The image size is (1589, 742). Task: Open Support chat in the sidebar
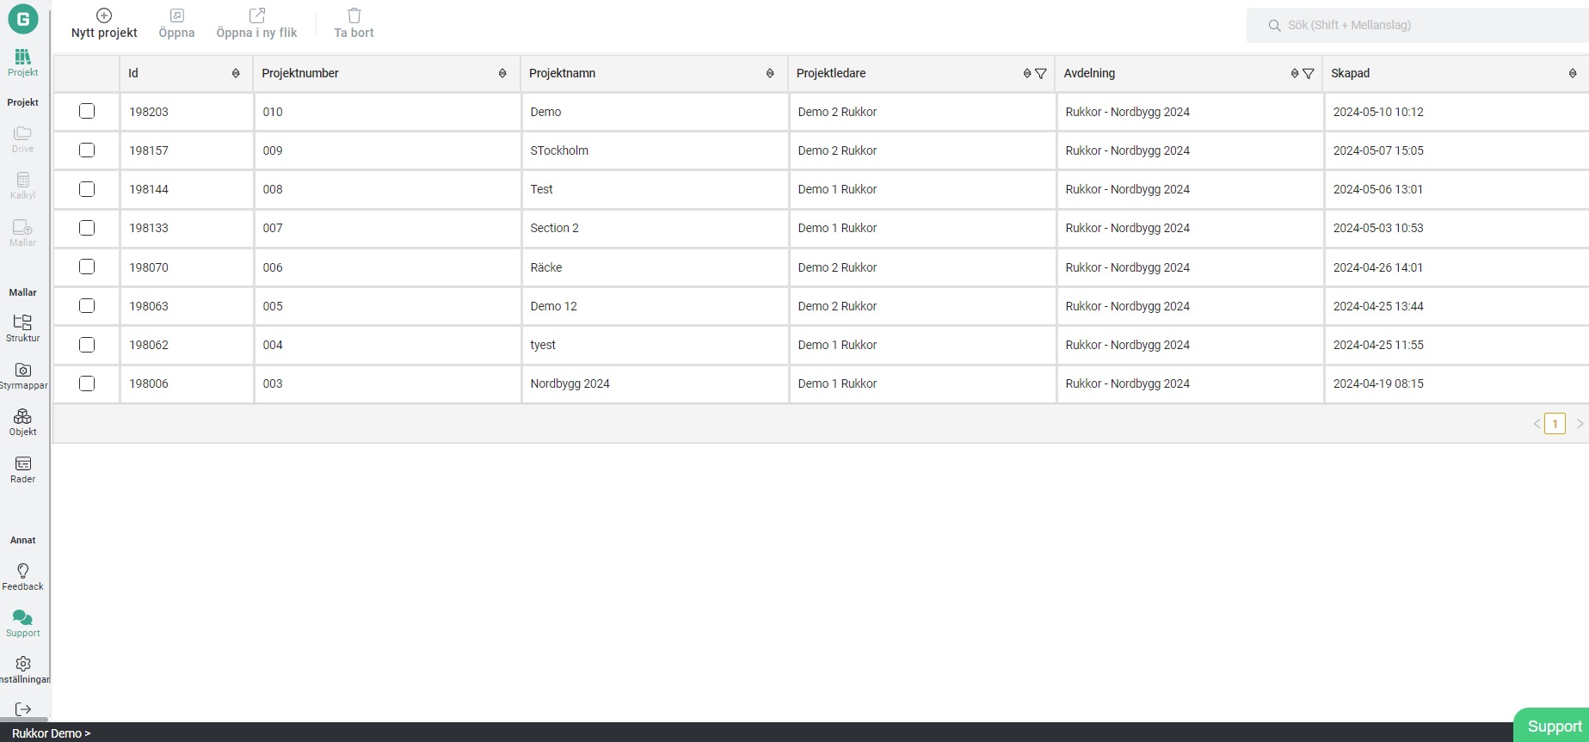(x=23, y=623)
